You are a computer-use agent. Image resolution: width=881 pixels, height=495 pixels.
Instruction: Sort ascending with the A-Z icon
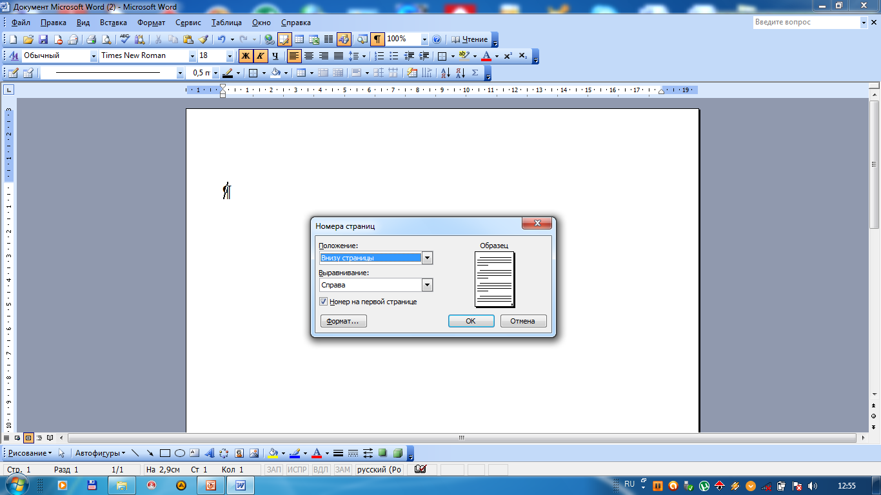(446, 73)
